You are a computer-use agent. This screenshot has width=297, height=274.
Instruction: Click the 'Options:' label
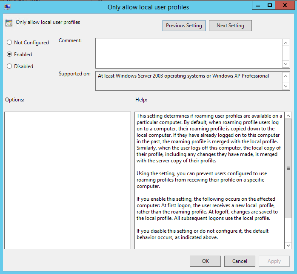[x=14, y=100]
